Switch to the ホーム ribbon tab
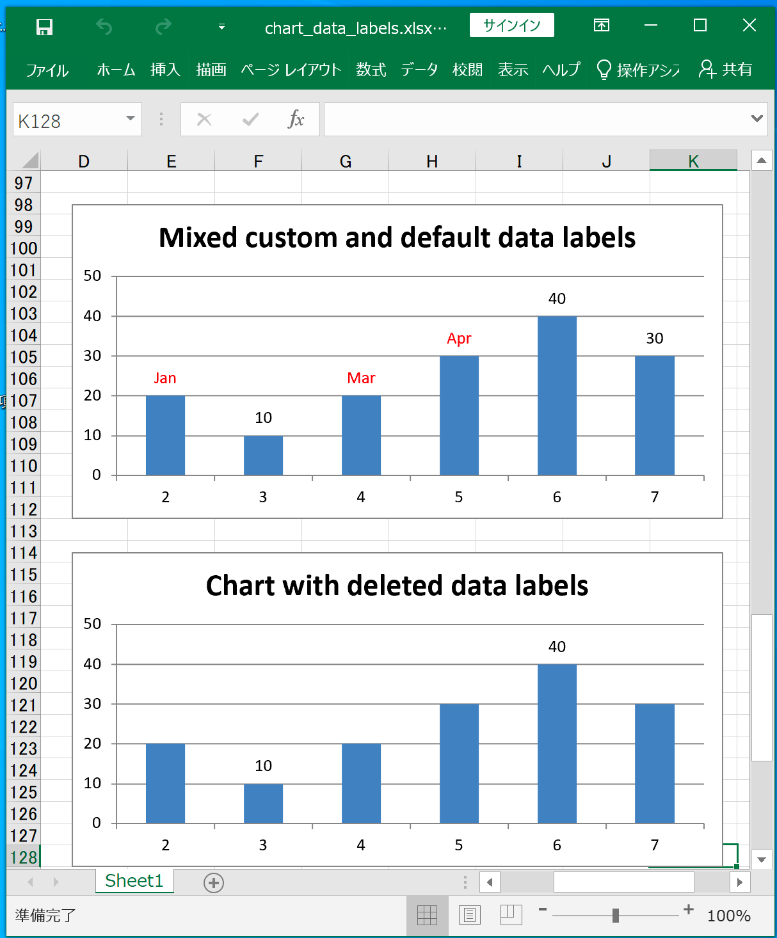This screenshot has height=938, width=777. 116,70
